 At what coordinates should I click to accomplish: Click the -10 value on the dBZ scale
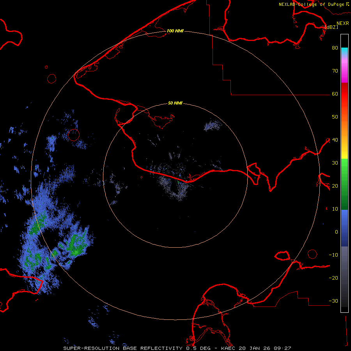[x=333, y=255]
